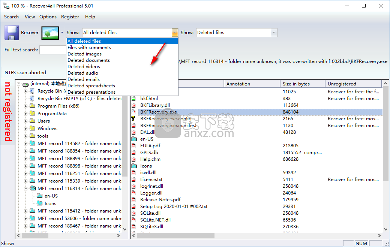Click the License.txt file icon
The width and height of the screenshot is (390, 247).
(133, 180)
